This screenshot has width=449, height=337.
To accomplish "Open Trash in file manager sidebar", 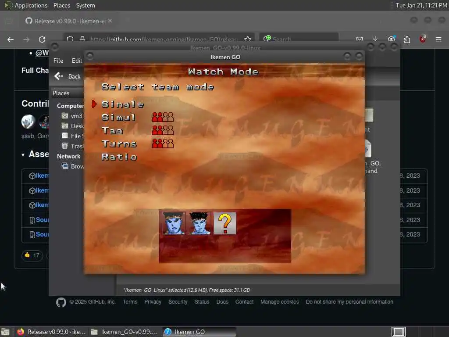I will pos(73,146).
